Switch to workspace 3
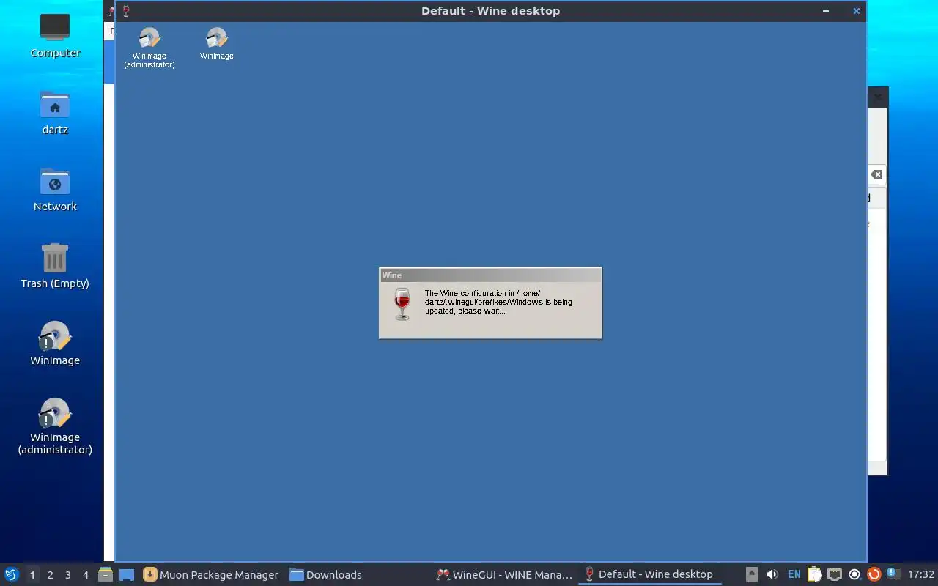 pyautogui.click(x=68, y=575)
